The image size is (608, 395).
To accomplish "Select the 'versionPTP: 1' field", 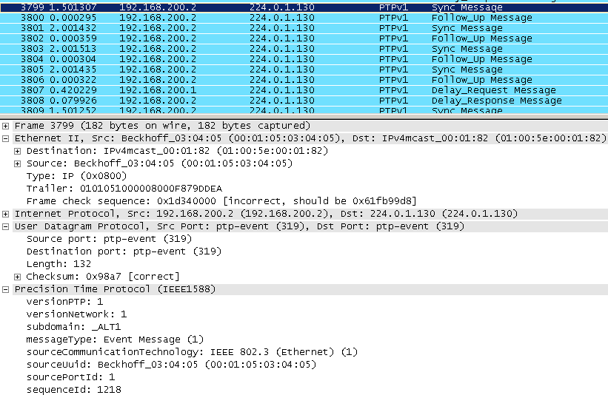I will [64, 302].
